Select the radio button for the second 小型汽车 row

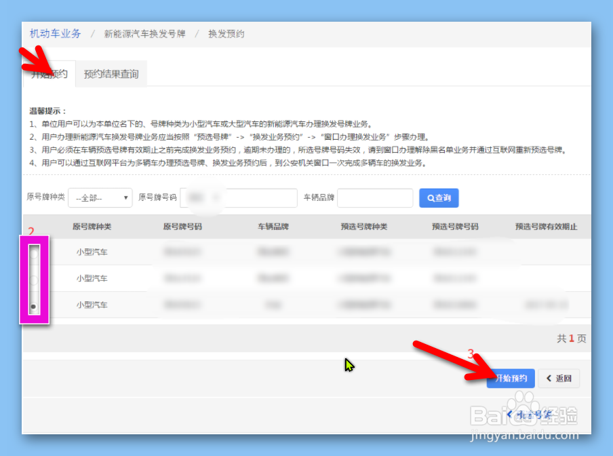tap(33, 279)
